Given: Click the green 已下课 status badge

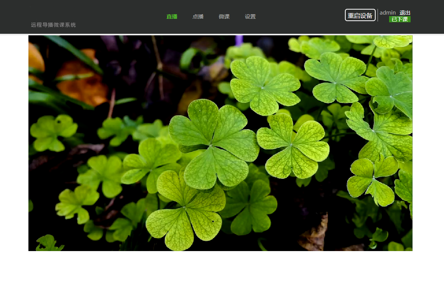Looking at the screenshot, I should click(x=399, y=19).
